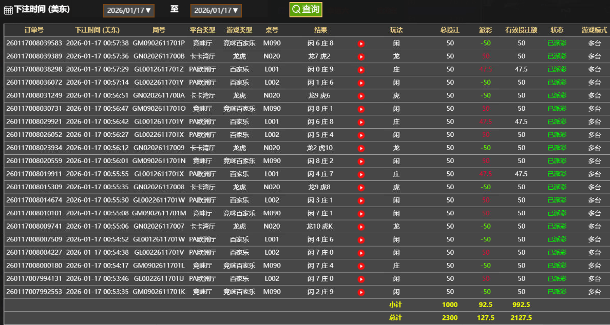Play replay for round GN02026117009
This screenshot has width=610, height=325.
[361, 148]
